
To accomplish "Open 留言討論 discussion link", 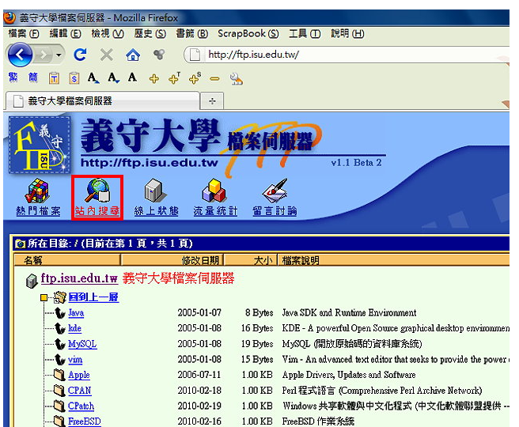I will click(275, 211).
